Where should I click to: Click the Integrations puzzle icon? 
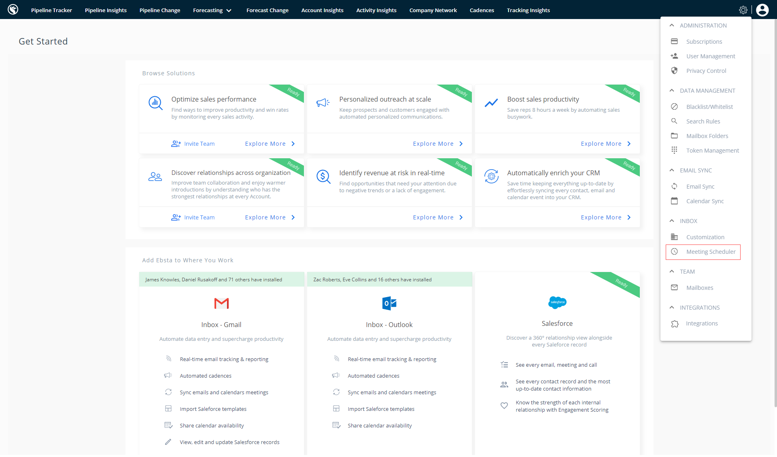[x=674, y=323]
